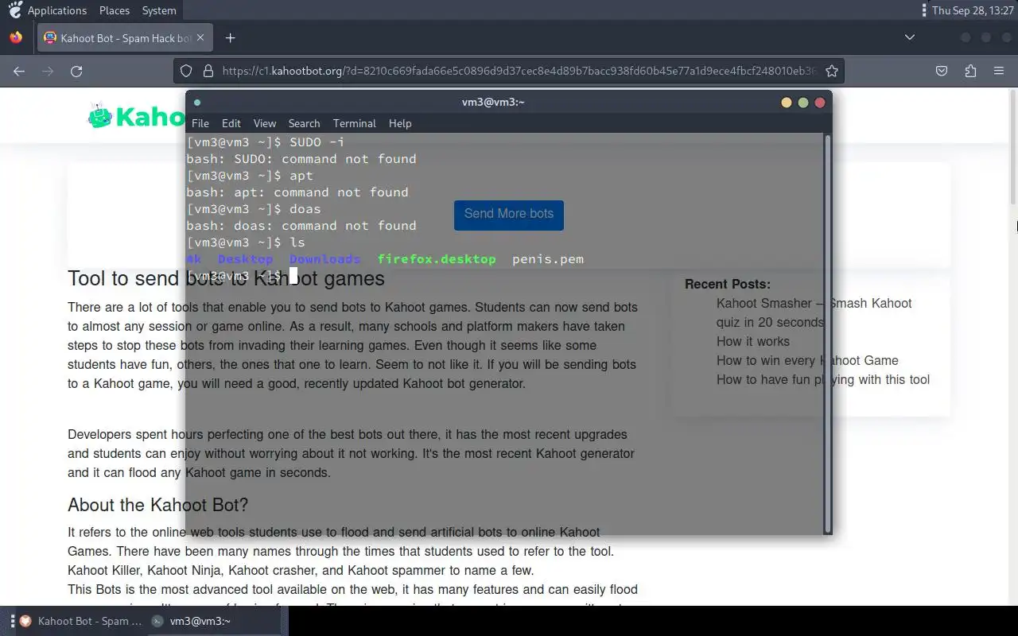Click the Thu Sep 28 clock
The width and height of the screenshot is (1018, 636).
tap(973, 10)
